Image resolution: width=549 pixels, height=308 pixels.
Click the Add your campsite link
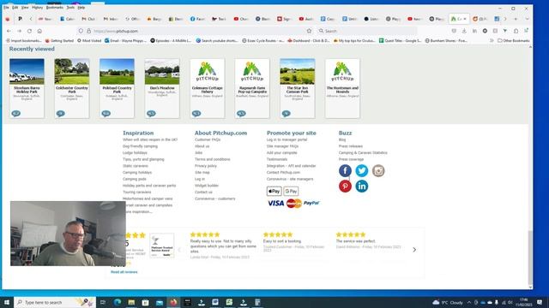(x=282, y=152)
